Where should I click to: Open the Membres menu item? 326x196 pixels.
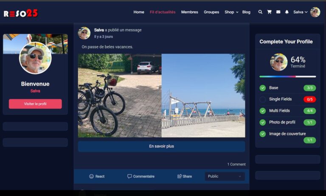point(190,12)
